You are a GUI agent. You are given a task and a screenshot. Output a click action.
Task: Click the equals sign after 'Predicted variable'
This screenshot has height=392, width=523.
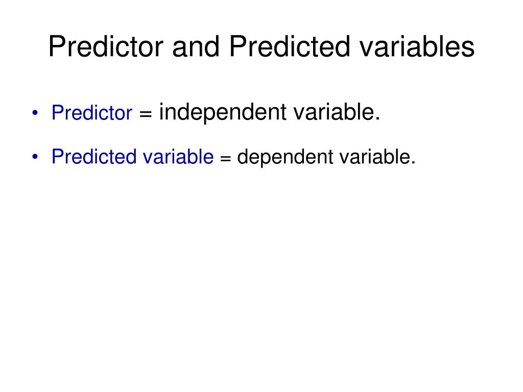tap(225, 158)
